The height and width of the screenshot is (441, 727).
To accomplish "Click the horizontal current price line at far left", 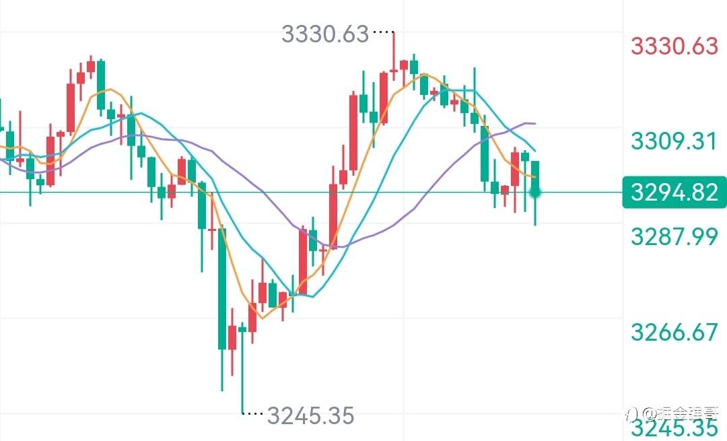I will (x=13, y=193).
